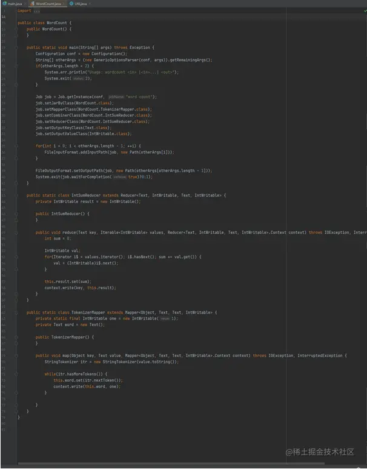Click 'map' in the map method signature

pyautogui.click(x=65, y=356)
